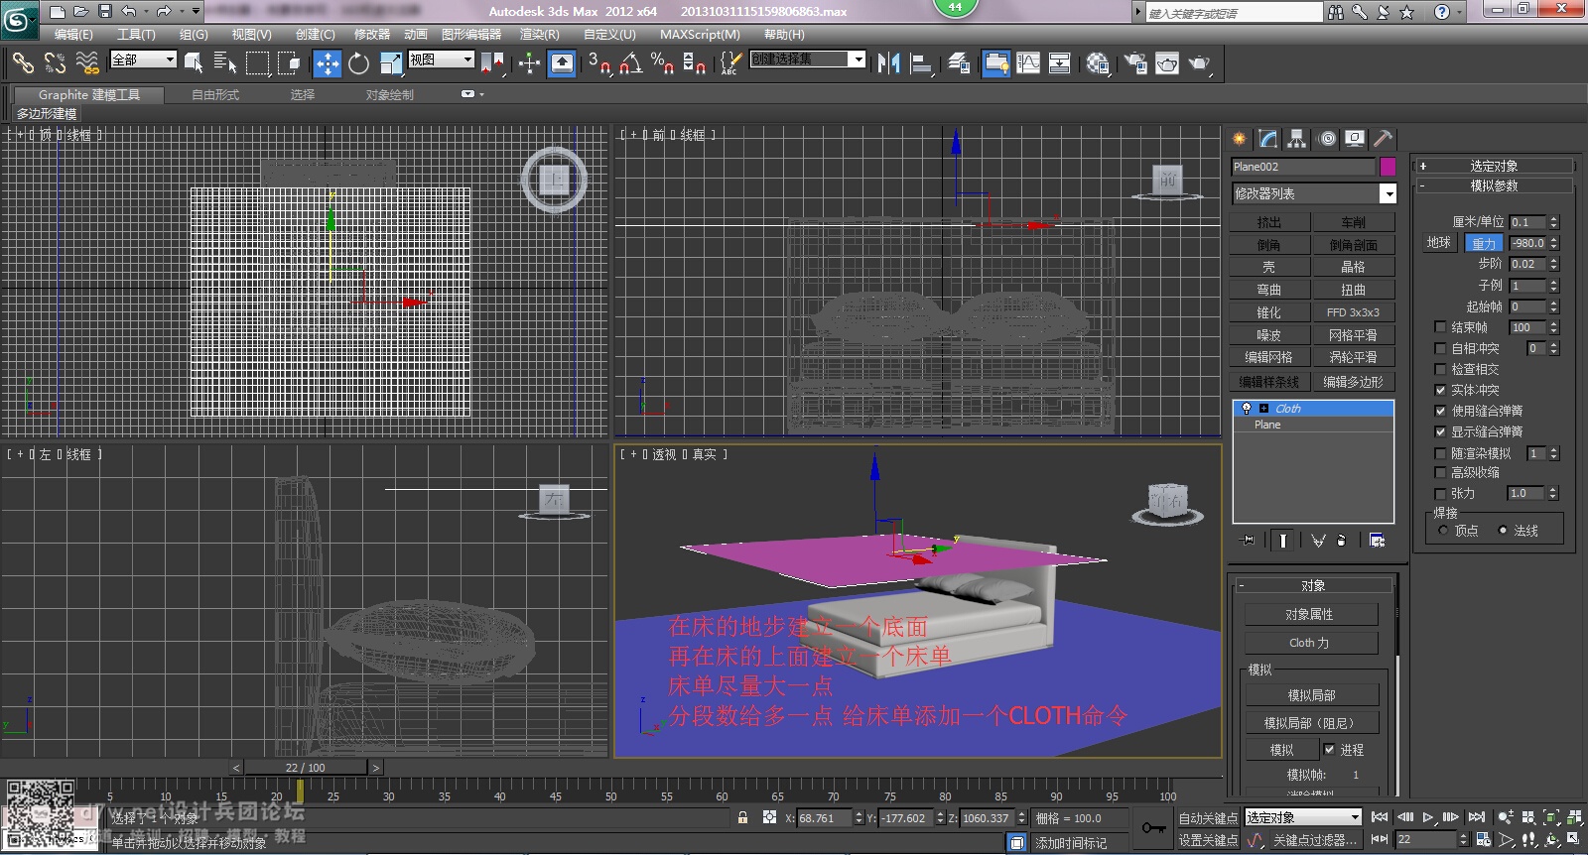The image size is (1588, 855).
Task: Enable the 随渲染模拟 checkbox
Action: coord(1440,453)
